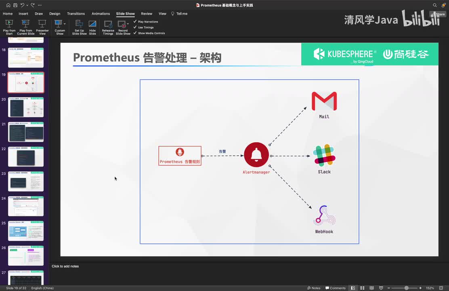Viewport: 449px width, 291px height.
Task: Toggle the Use Timings checkbox
Action: tap(135, 27)
